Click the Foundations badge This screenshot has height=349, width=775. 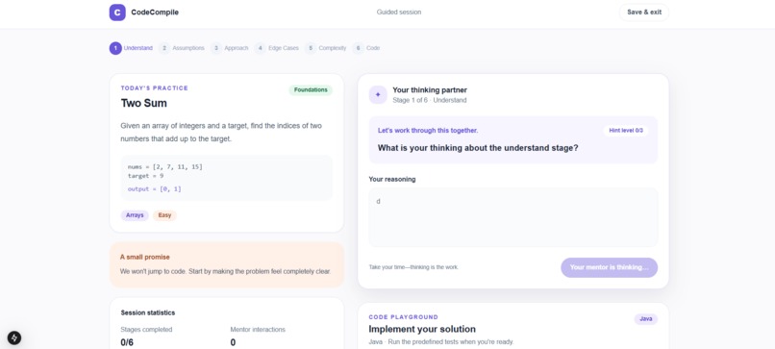(x=311, y=90)
